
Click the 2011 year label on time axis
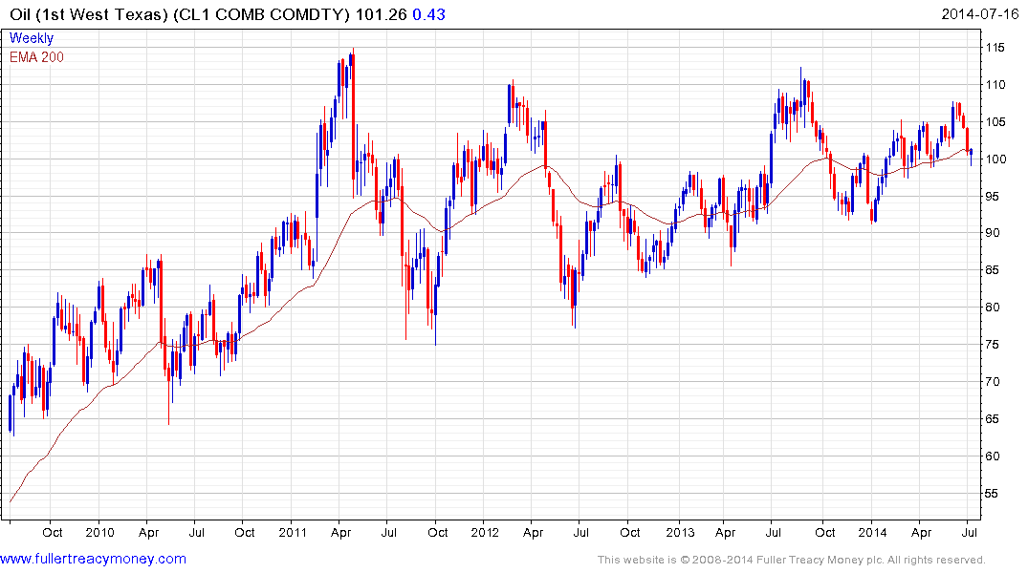[x=293, y=532]
